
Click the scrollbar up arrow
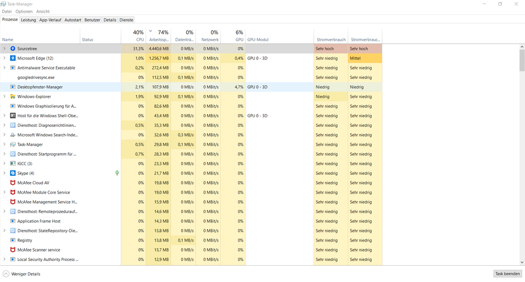522,47
